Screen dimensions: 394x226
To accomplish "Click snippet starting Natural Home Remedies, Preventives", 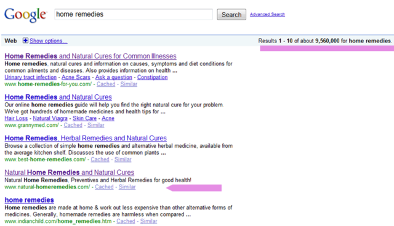I will [98, 180].
